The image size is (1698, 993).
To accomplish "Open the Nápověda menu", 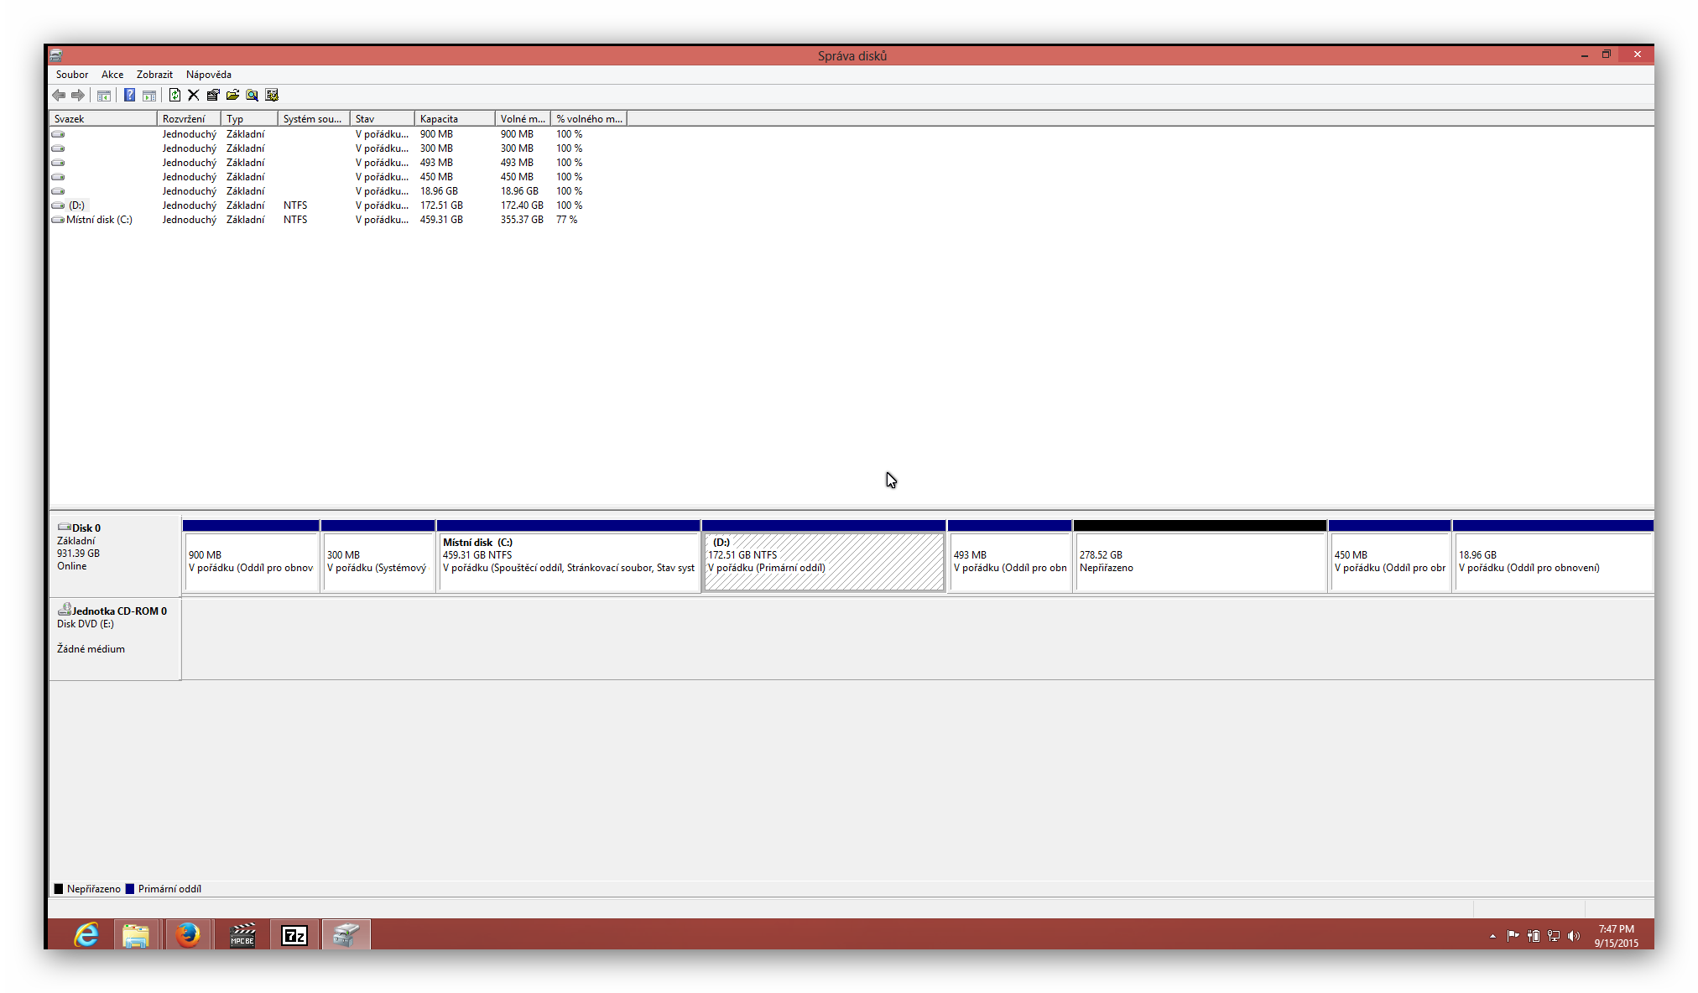I will pyautogui.click(x=209, y=75).
